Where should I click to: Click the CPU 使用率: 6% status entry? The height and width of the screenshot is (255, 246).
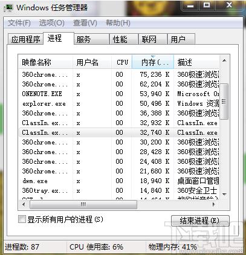(96, 247)
